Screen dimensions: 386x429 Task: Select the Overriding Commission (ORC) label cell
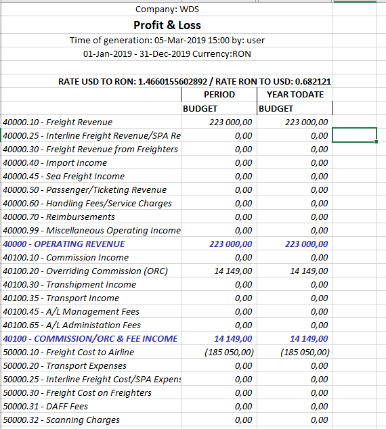91,271
